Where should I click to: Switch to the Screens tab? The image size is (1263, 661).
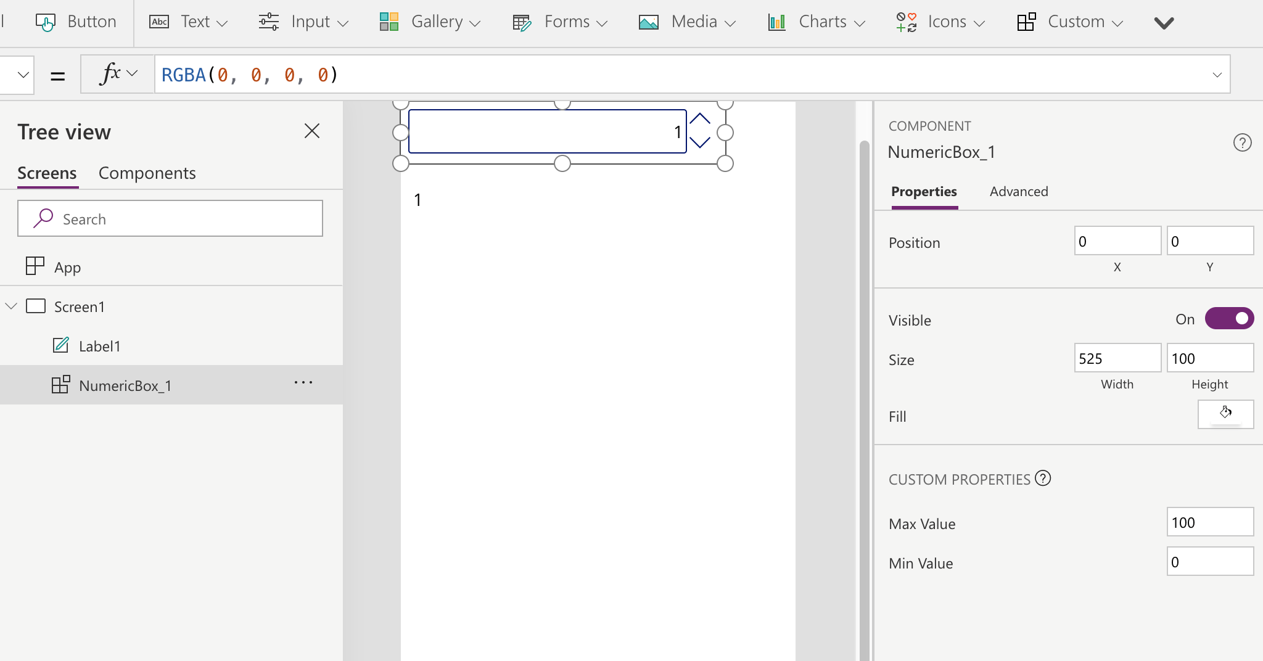[x=47, y=173]
